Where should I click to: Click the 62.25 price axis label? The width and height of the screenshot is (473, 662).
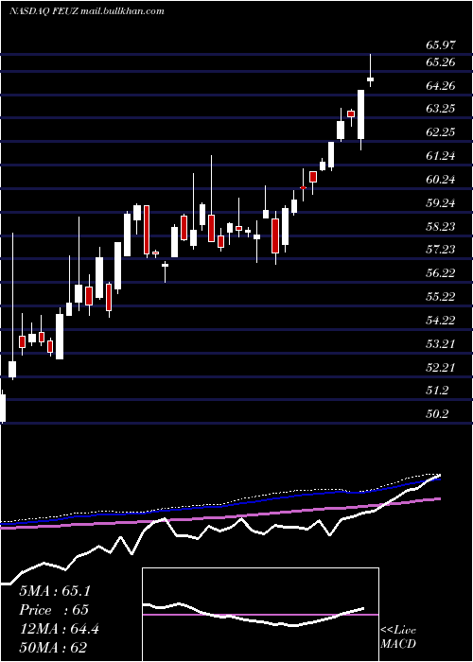coord(441,132)
